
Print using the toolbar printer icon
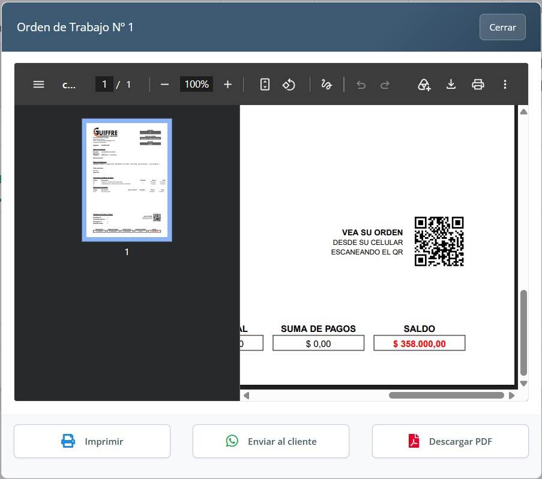478,84
